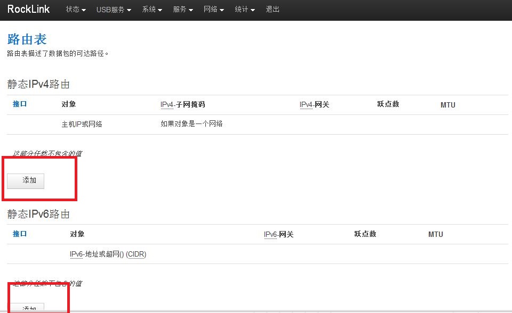Click 接口 header link in IPv4 table

click(x=20, y=104)
